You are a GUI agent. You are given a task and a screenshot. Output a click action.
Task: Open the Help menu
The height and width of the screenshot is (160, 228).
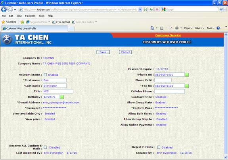pyautogui.click(x=50, y=16)
